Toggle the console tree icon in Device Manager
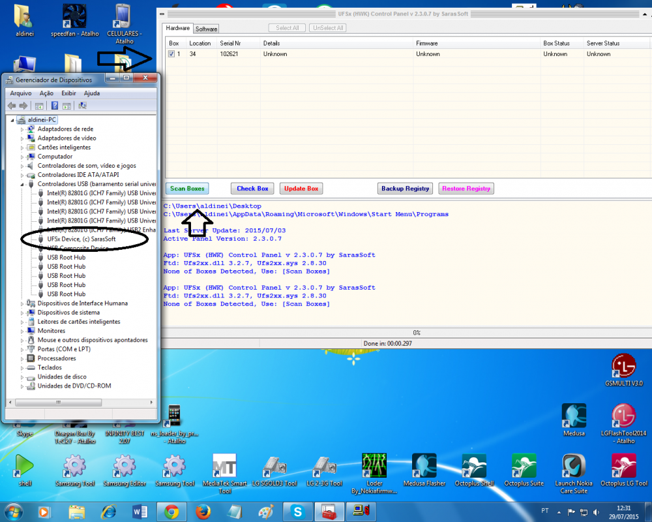The height and width of the screenshot is (522, 652). [39, 106]
